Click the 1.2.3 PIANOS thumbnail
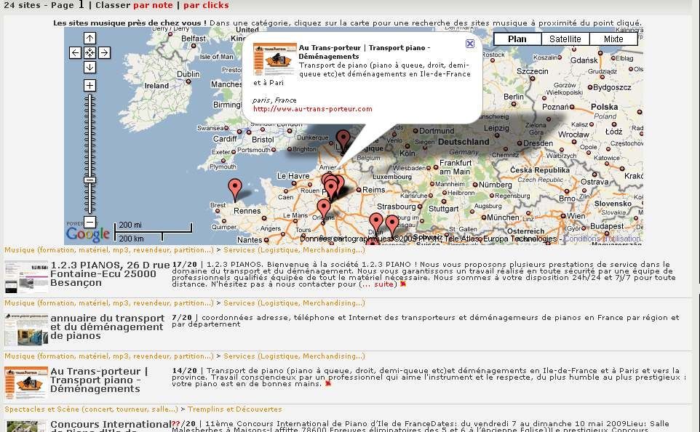This screenshot has height=432, width=700. coord(26,277)
